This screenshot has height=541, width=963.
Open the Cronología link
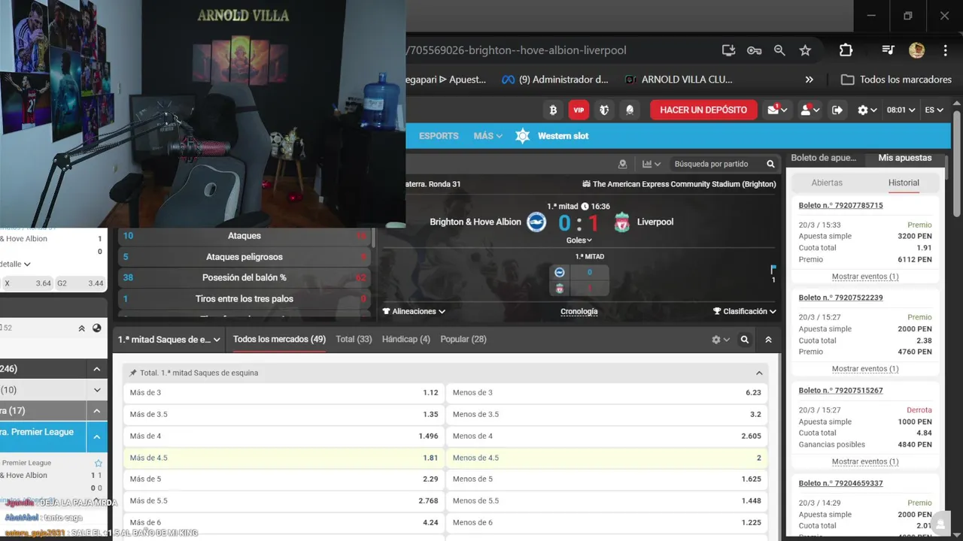click(579, 311)
